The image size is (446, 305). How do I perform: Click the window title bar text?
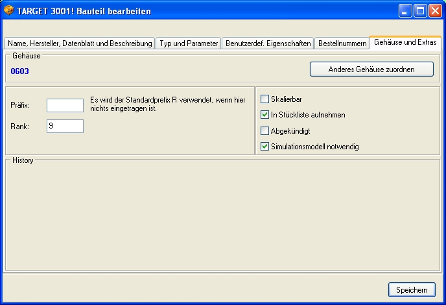coord(84,11)
